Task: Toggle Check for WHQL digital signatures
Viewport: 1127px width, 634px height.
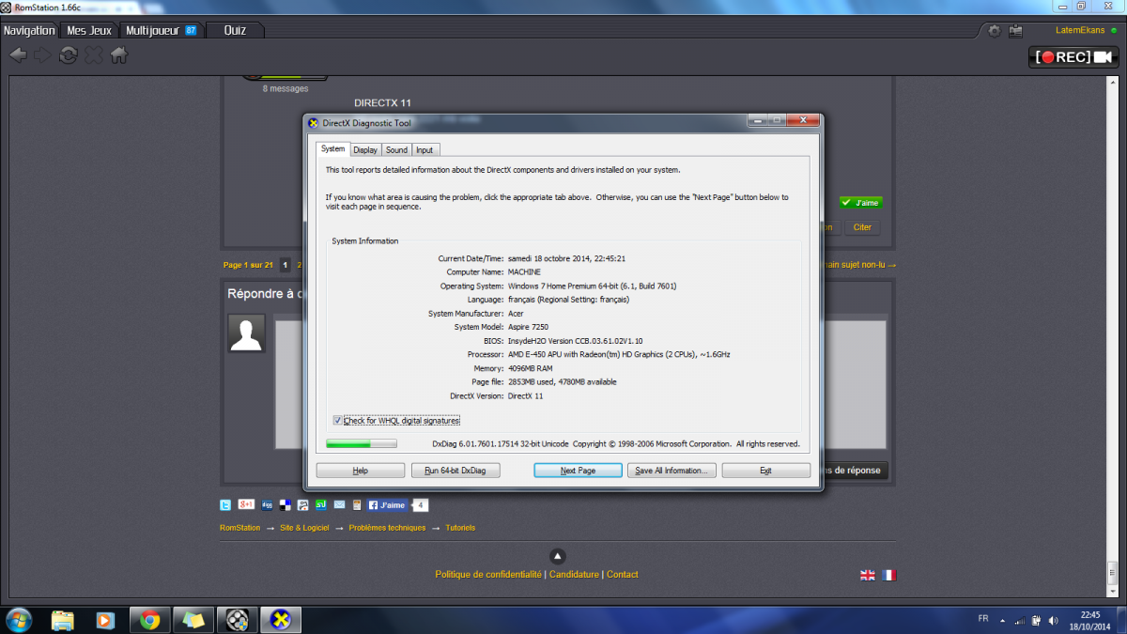Action: point(338,421)
